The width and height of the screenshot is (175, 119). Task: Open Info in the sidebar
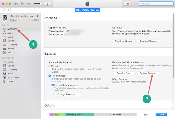(x=9, y=53)
